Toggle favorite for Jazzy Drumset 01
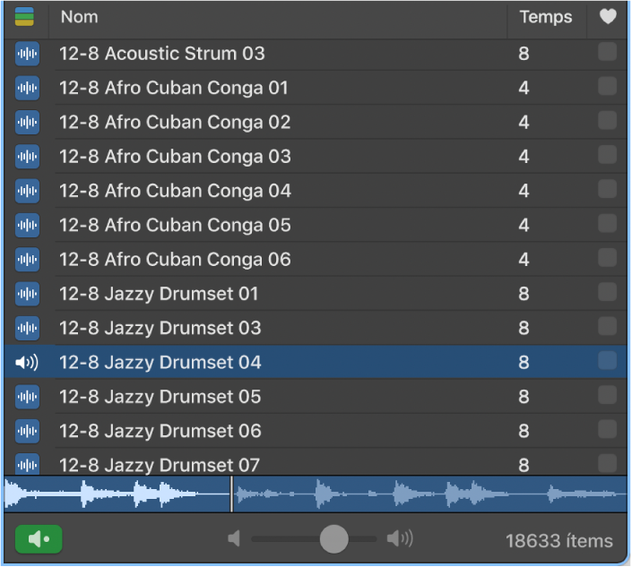This screenshot has width=632, height=567. pos(608,292)
